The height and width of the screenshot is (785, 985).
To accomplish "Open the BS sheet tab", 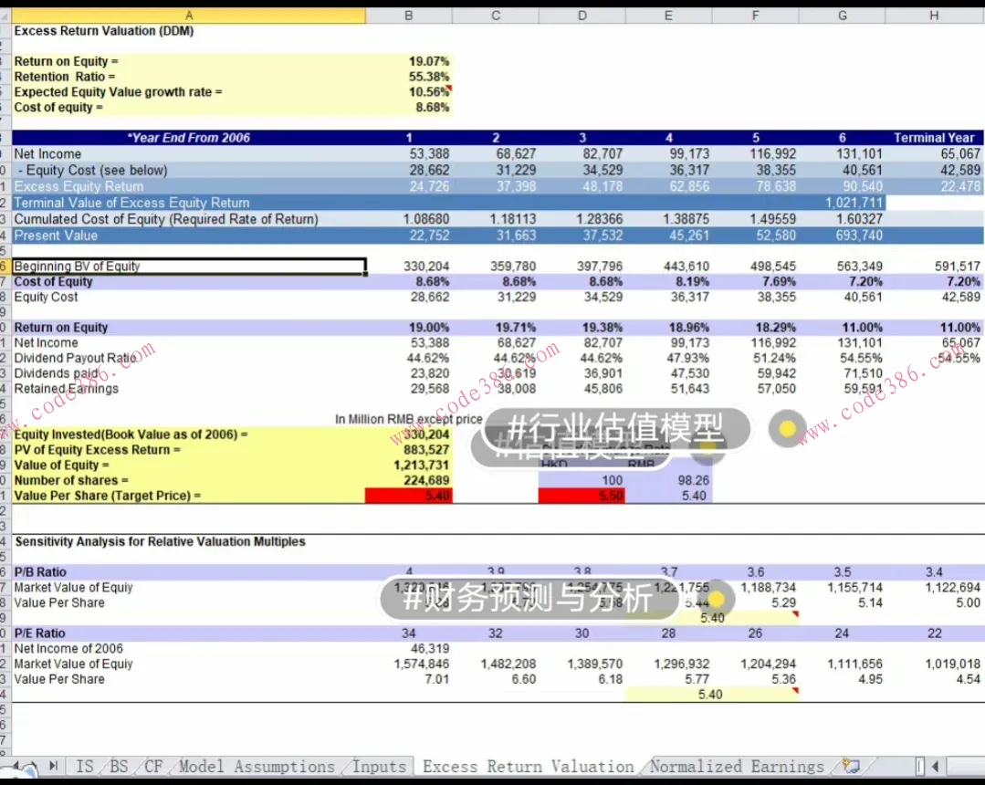I will [119, 767].
